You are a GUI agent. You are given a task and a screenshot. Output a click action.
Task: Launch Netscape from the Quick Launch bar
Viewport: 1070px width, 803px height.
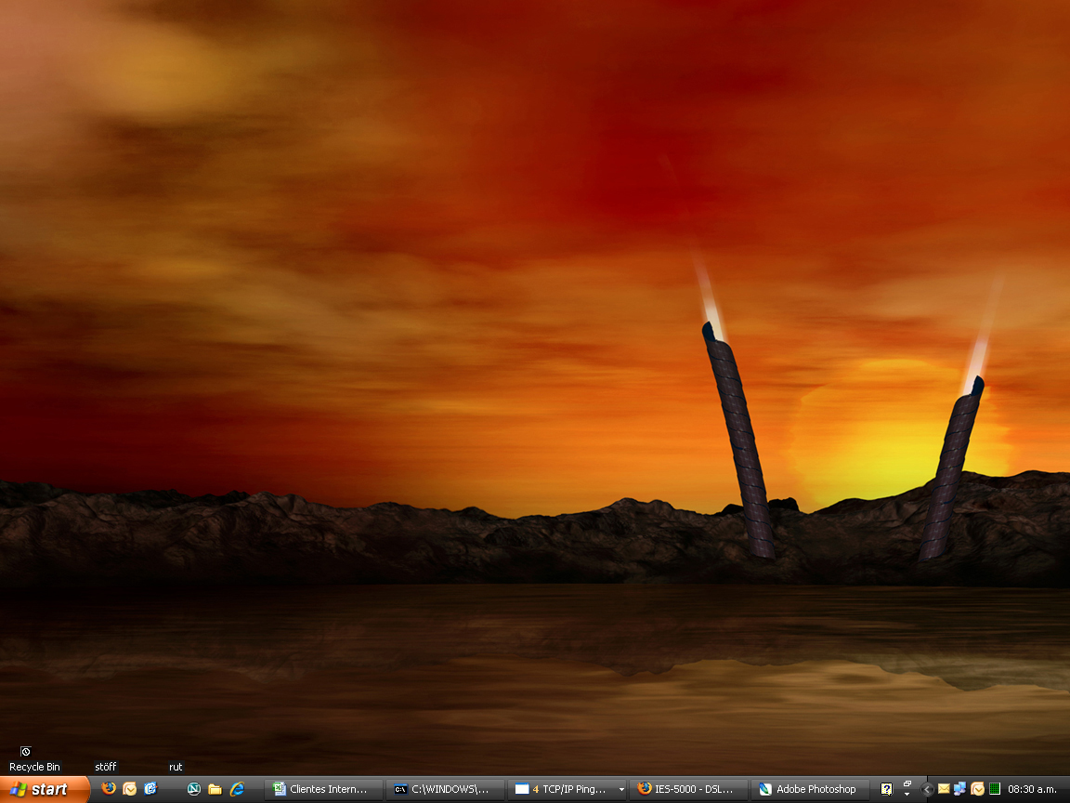(x=194, y=789)
